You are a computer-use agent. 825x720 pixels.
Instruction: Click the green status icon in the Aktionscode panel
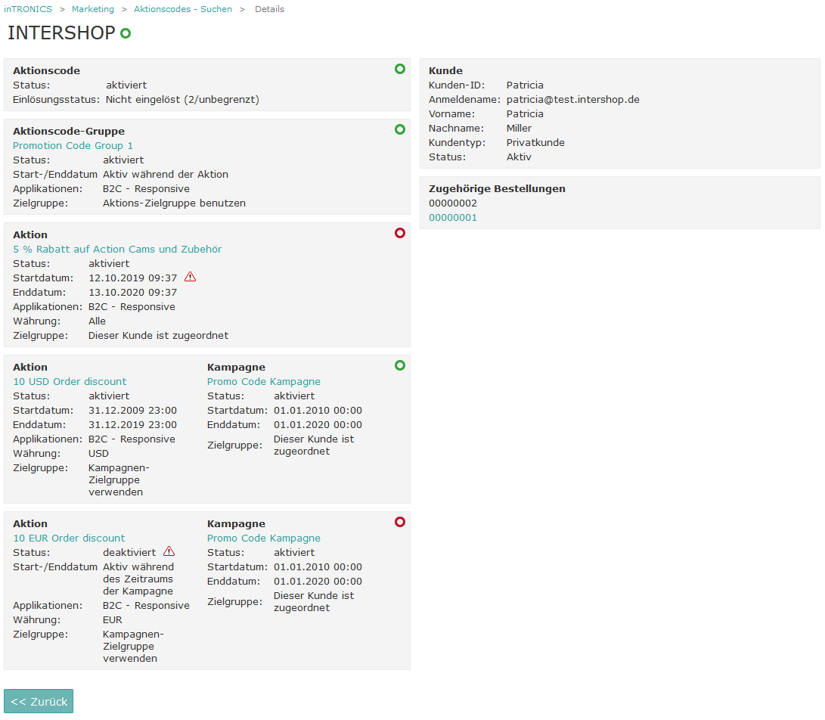coord(399,69)
